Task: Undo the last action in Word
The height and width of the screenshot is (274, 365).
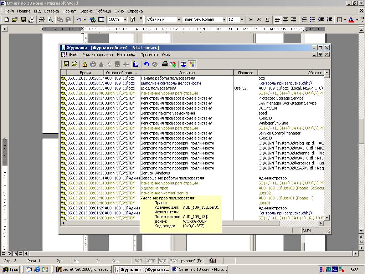Action: (x=79, y=20)
